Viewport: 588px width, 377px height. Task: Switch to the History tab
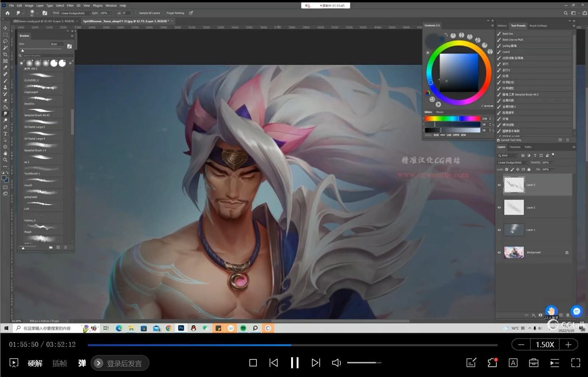coord(502,25)
